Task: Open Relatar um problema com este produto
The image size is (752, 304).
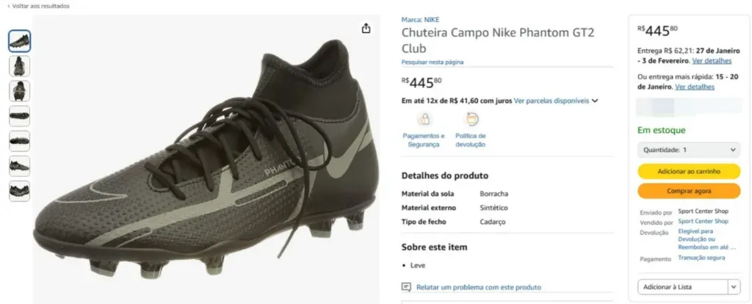Action: point(478,287)
